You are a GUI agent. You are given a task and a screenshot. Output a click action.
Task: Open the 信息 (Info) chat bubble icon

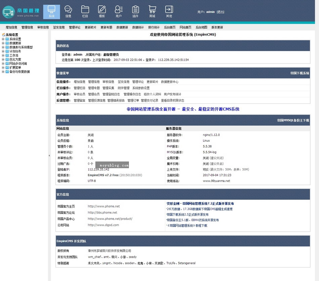click(68, 12)
